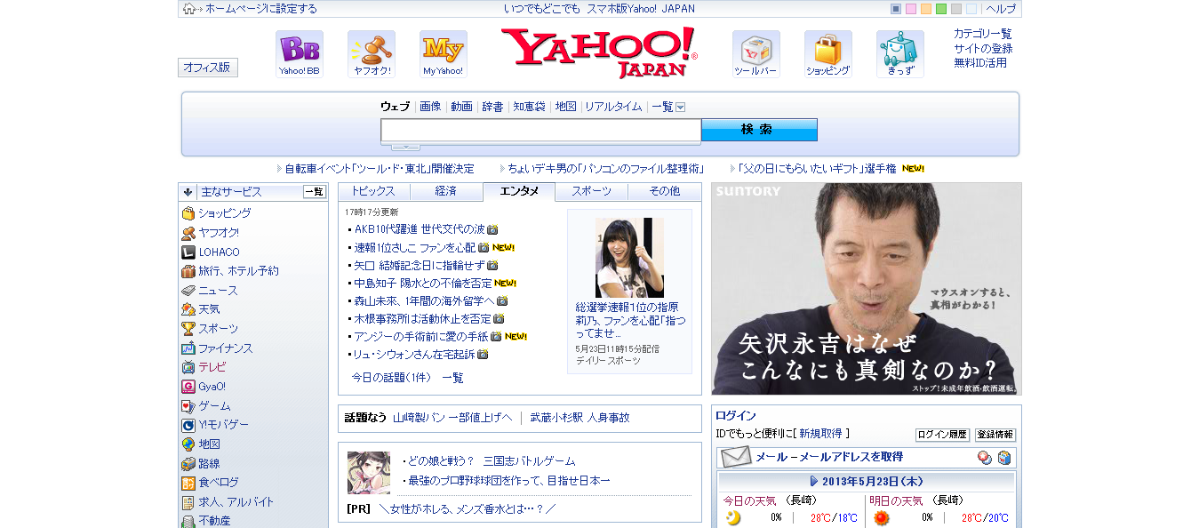Screen dimensions: 1199x528
Task: Open the My Yahoo! icon
Action: point(444,54)
